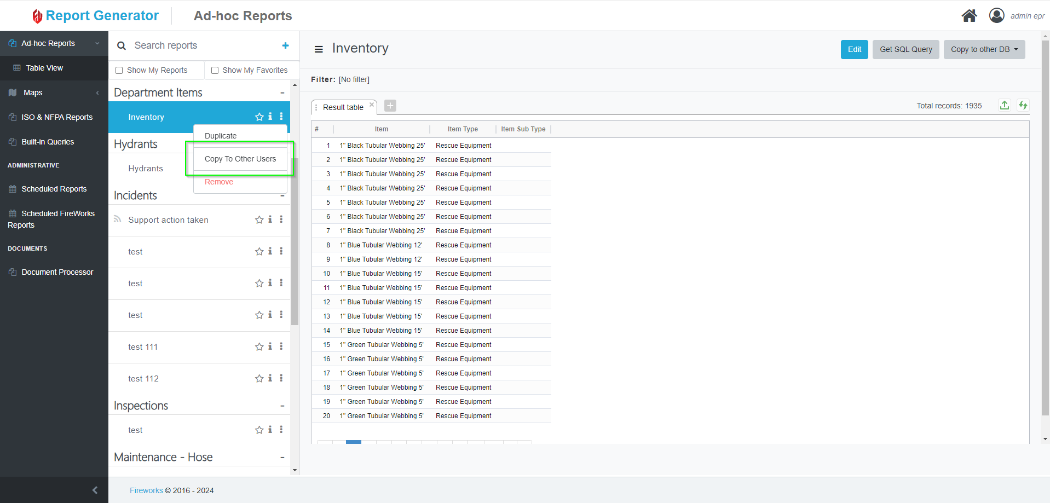The image size is (1050, 503).
Task: Open info for Support action taken report
Action: coord(270,219)
